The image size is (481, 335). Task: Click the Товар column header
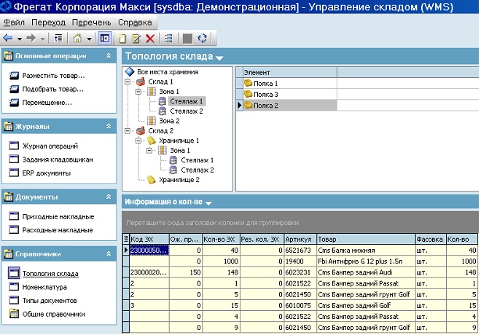click(366, 239)
